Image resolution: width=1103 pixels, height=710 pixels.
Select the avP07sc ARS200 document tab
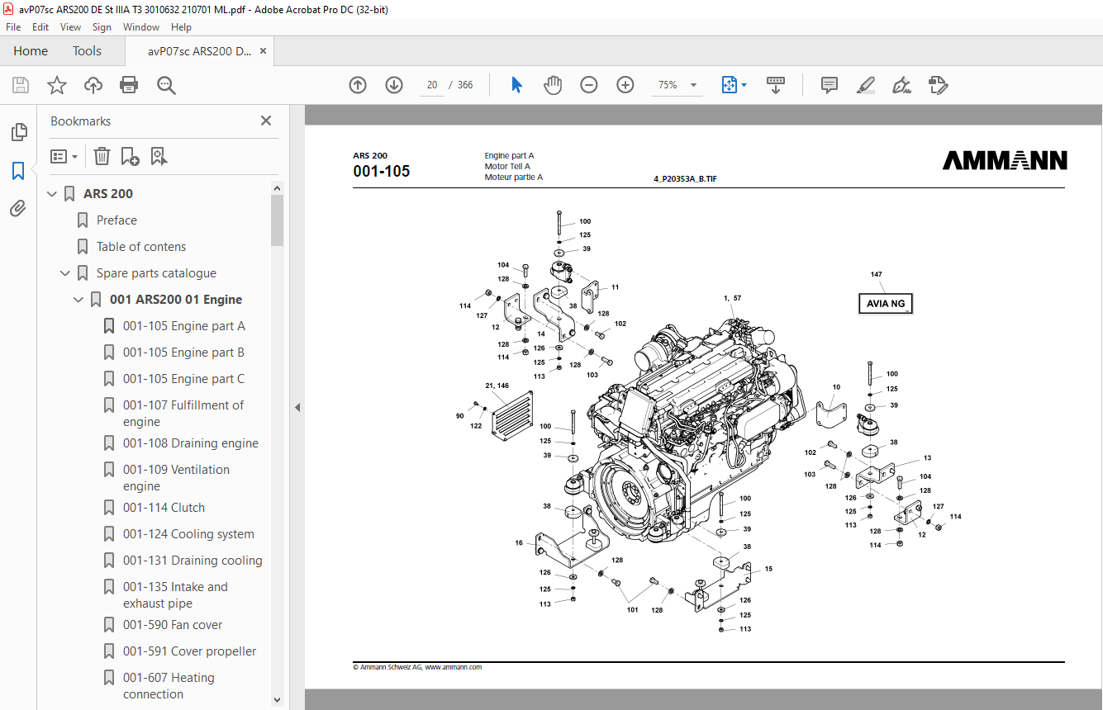pos(199,51)
